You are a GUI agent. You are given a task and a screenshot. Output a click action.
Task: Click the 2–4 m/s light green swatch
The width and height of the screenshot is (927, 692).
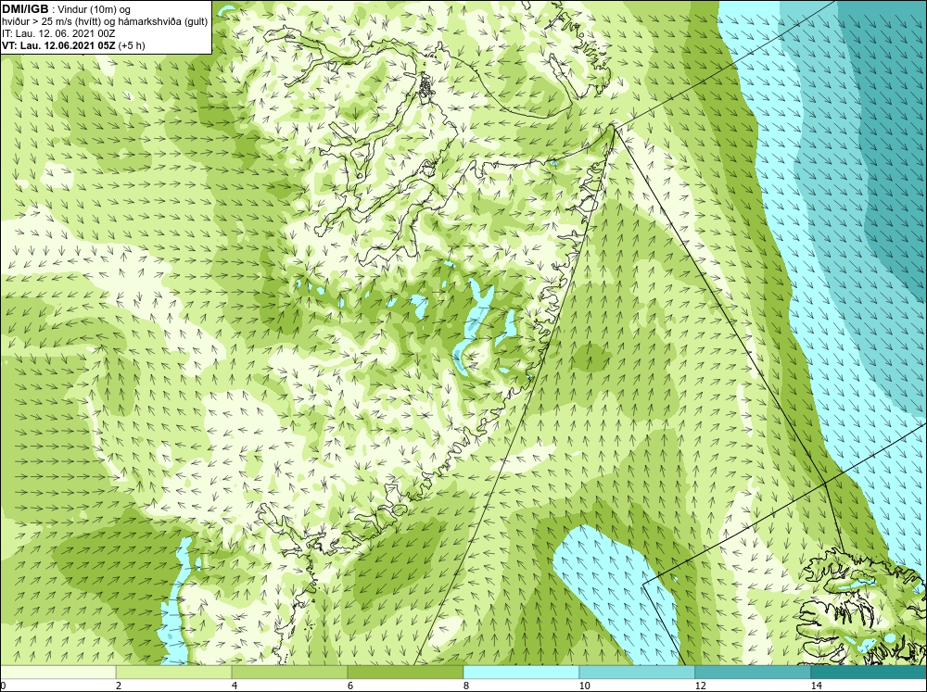[x=174, y=673]
